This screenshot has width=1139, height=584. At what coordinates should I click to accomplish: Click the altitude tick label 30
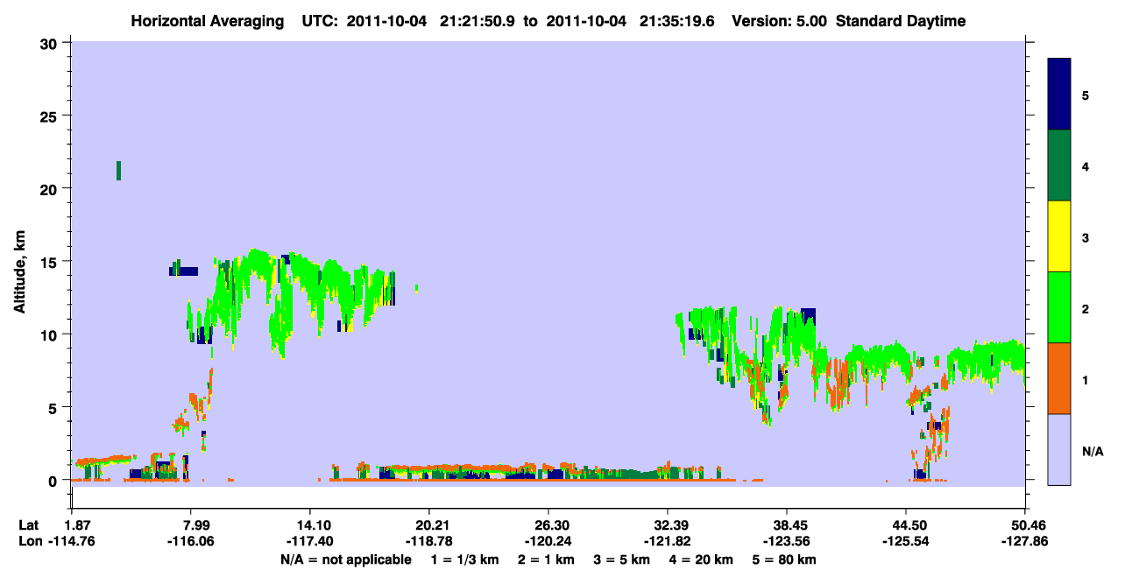51,43
